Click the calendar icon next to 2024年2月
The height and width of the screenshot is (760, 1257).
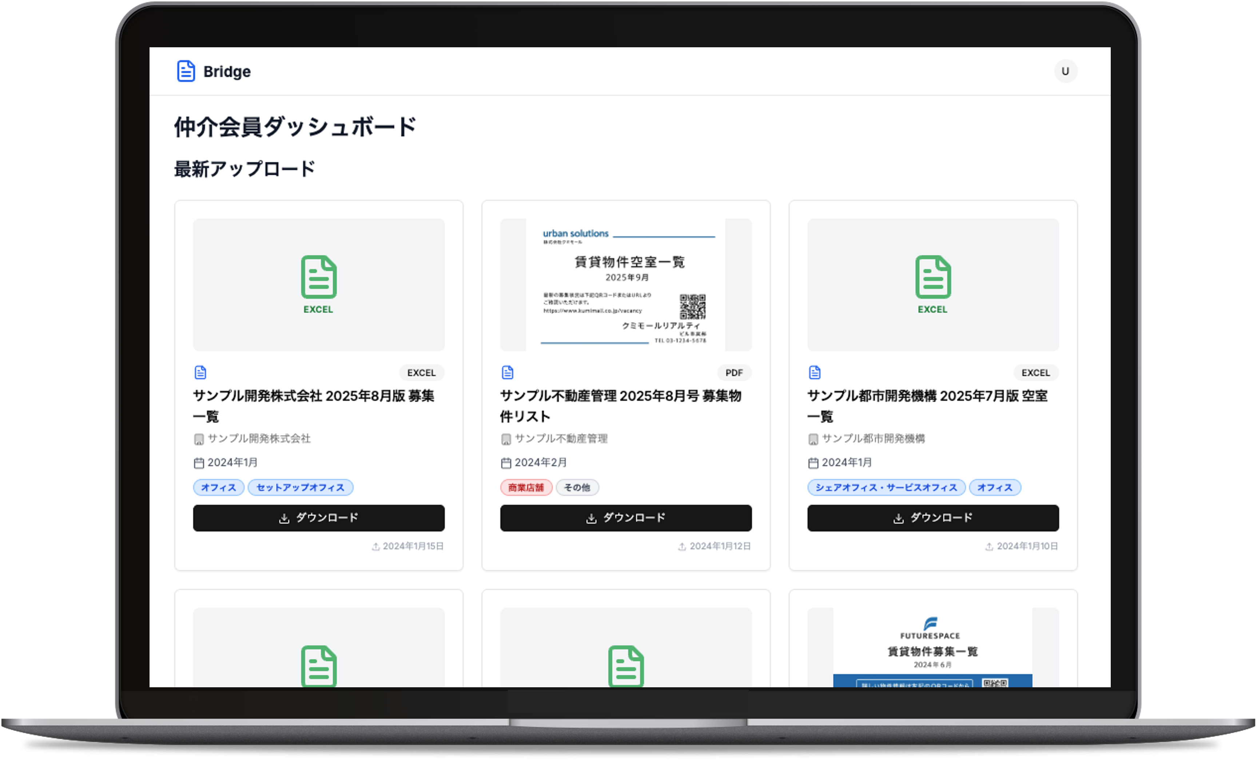(506, 463)
